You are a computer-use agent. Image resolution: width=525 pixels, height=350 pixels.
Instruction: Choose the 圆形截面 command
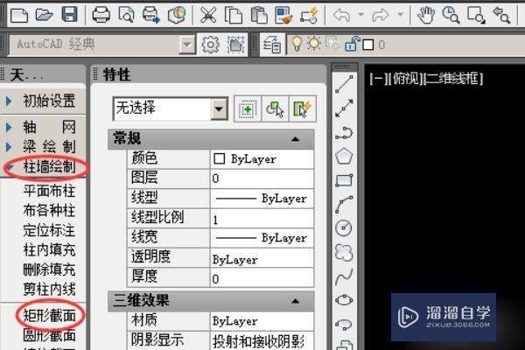tap(49, 335)
